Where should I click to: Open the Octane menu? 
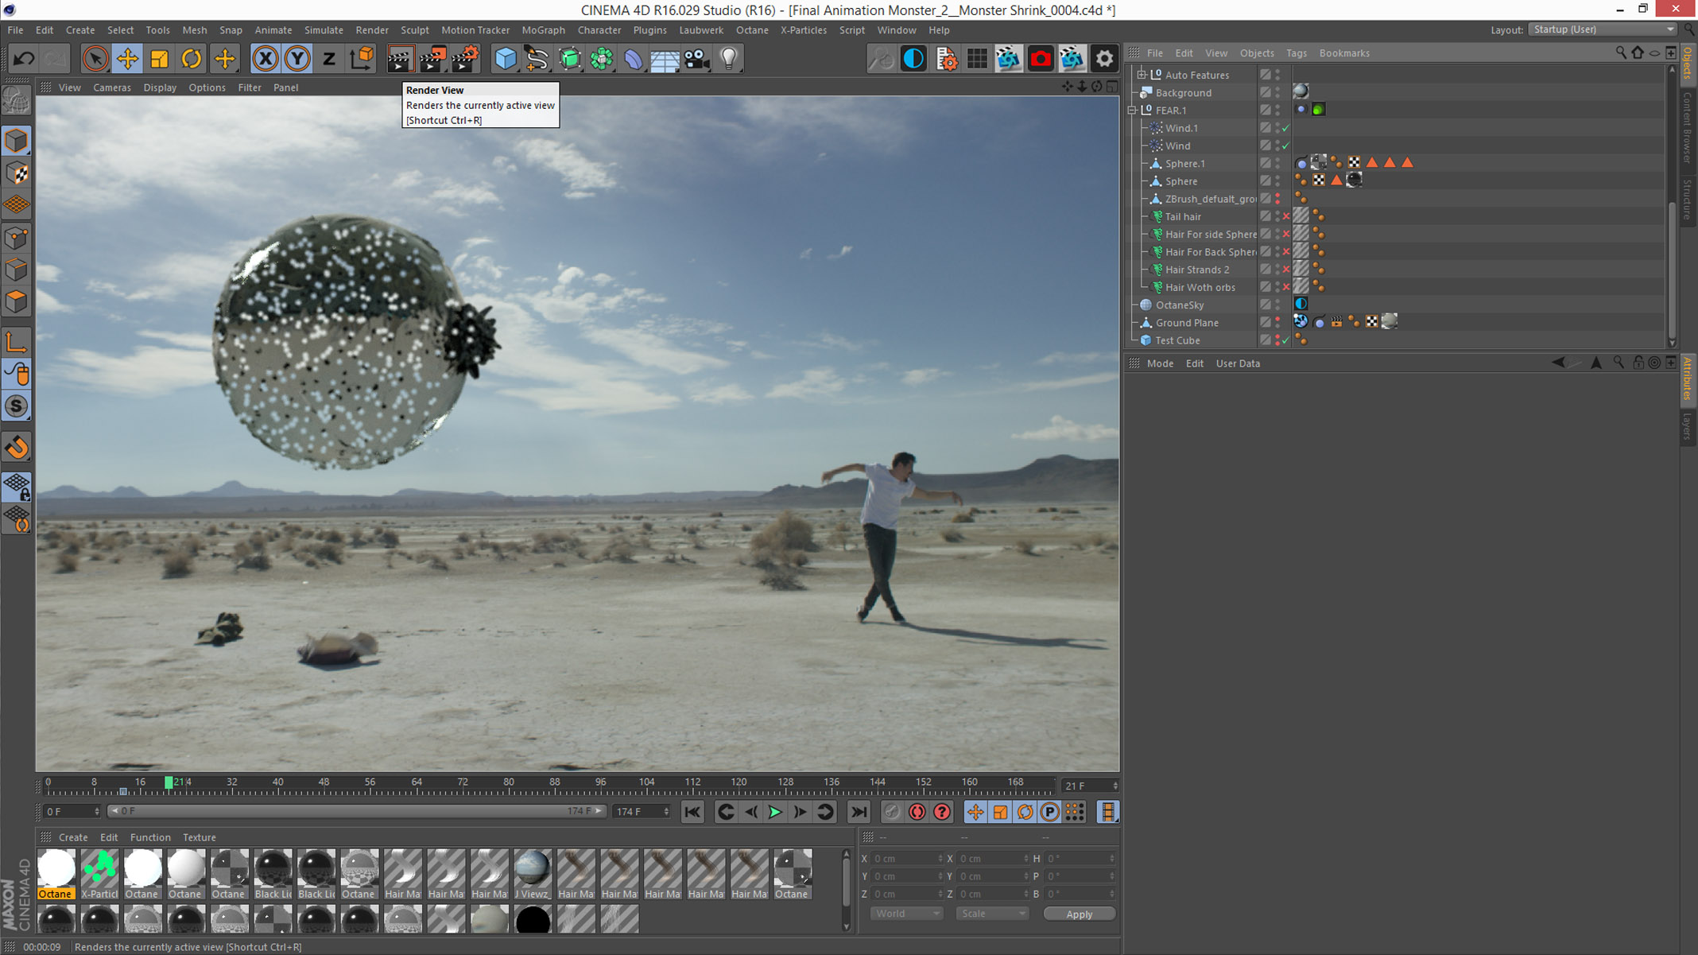click(x=751, y=30)
